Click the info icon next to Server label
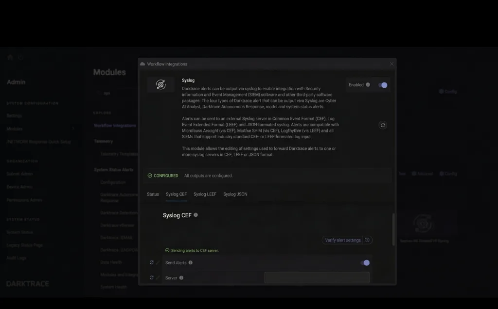This screenshot has height=309, width=498. pyautogui.click(x=181, y=278)
